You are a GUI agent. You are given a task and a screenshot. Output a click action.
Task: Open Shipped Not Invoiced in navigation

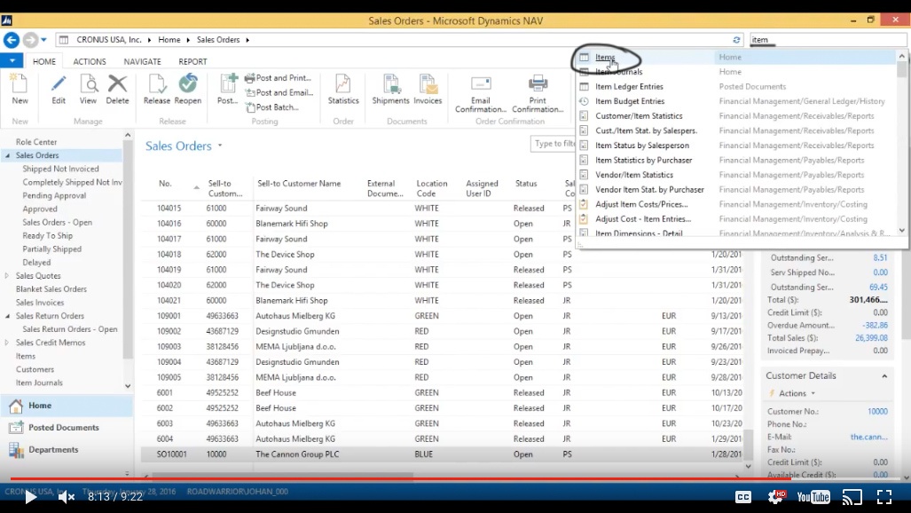pos(60,169)
